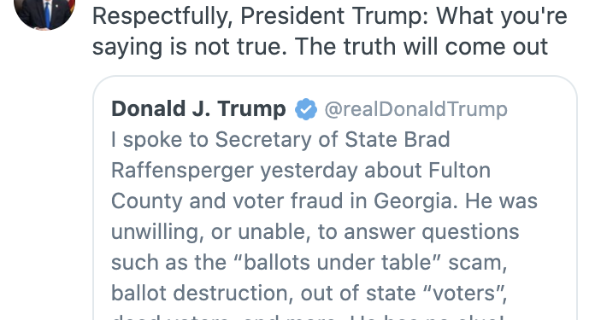The height and width of the screenshot is (320, 595).
Task: Click the 'ballot destruction' text
Action: click(202, 293)
